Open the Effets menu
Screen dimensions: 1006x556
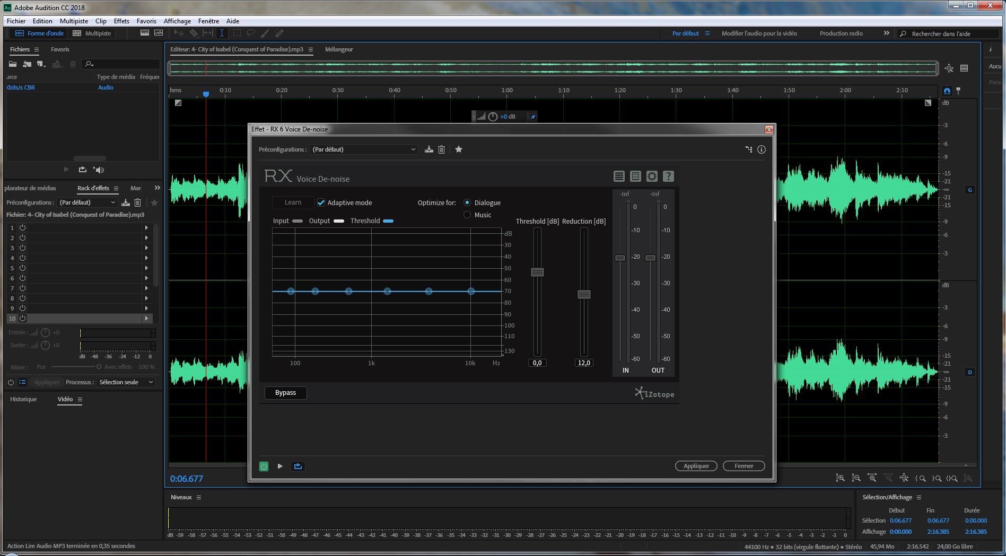[x=121, y=21]
